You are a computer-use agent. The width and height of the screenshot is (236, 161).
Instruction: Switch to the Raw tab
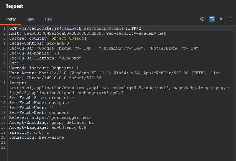[x=30, y=19]
